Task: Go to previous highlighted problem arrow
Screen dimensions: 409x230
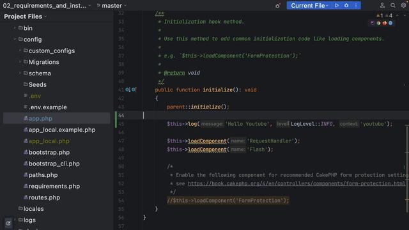Action: (397, 15)
